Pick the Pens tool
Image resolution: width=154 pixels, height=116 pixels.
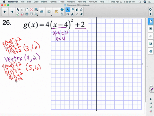[x=68, y=14]
